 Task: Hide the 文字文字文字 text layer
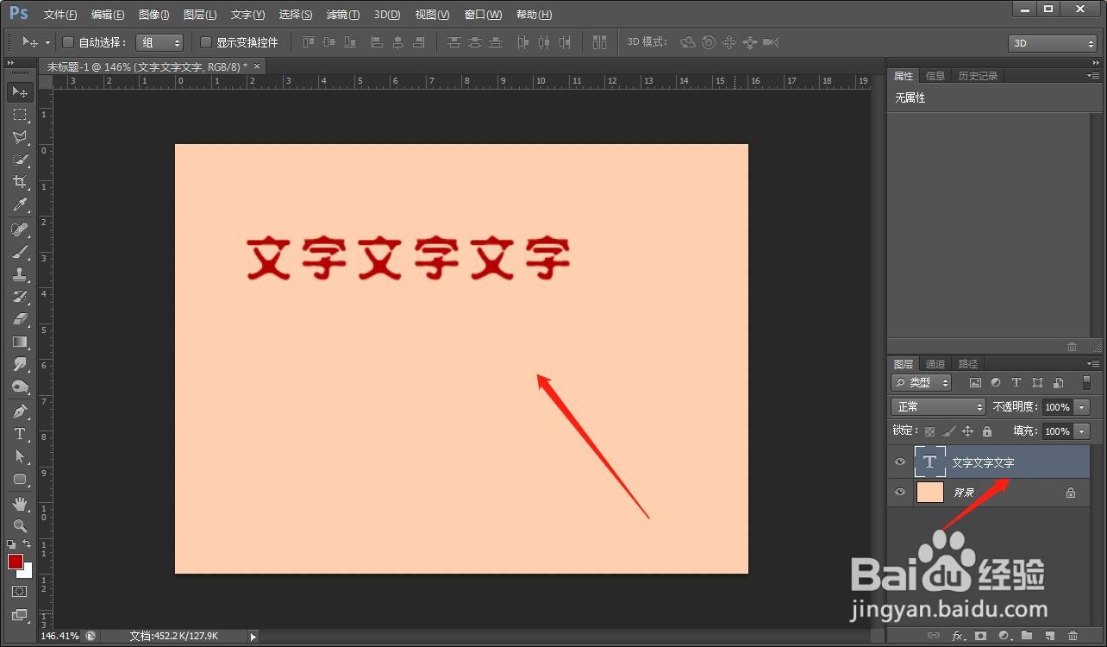[900, 462]
